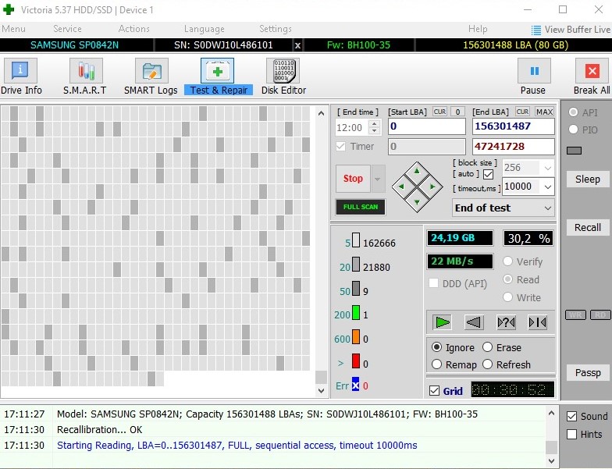The image size is (612, 469).
Task: Choose the Erase radio option
Action: 488,347
